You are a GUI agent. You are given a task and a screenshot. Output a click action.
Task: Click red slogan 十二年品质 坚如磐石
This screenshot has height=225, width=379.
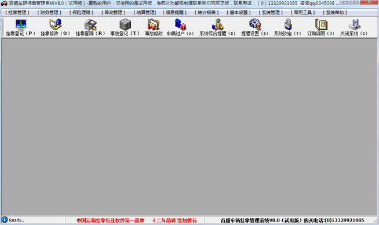pyautogui.click(x=174, y=220)
